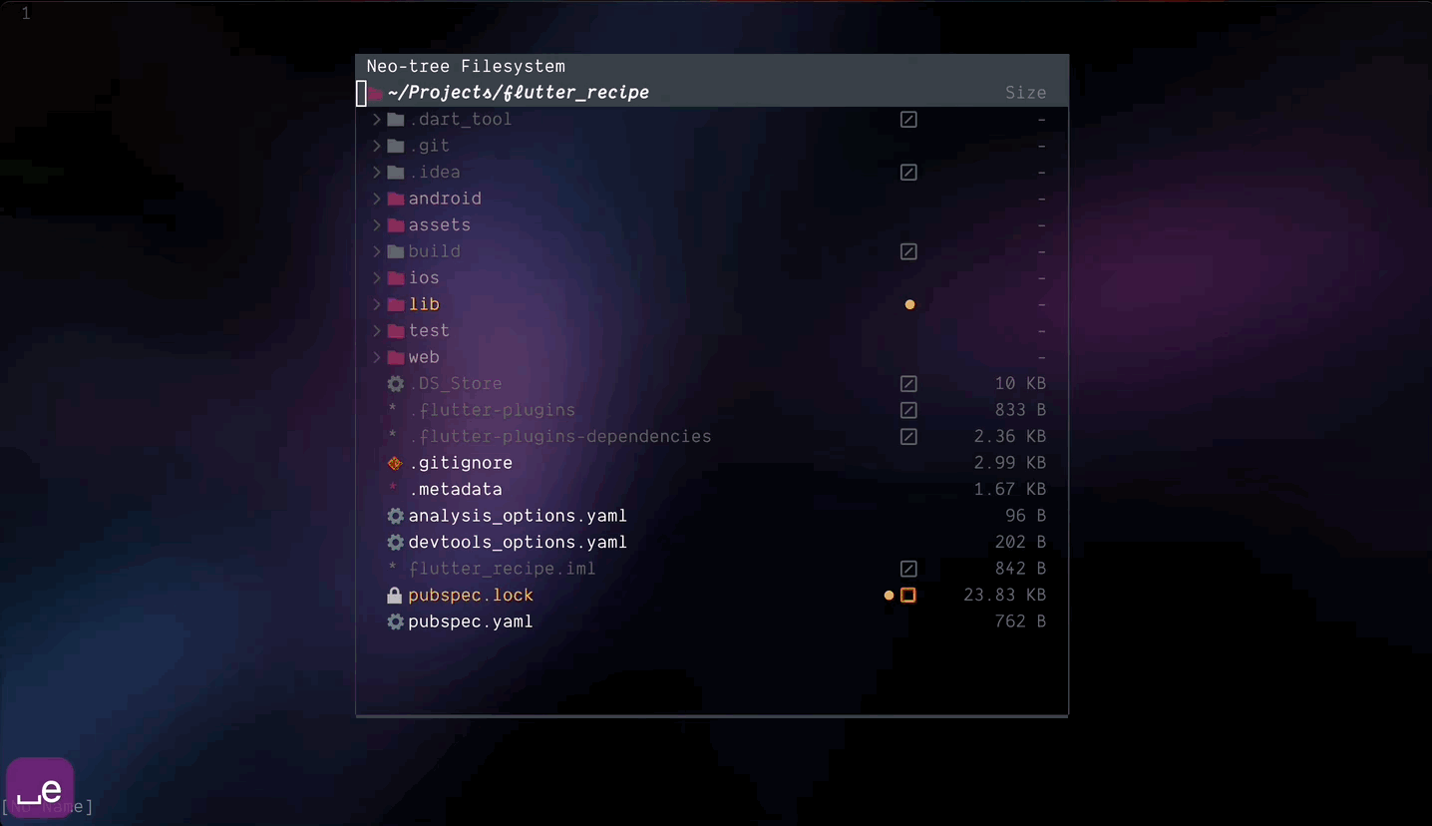Screen dimensions: 1432x826
Task: Click the git icon next to .gitignore
Action: [x=395, y=462]
